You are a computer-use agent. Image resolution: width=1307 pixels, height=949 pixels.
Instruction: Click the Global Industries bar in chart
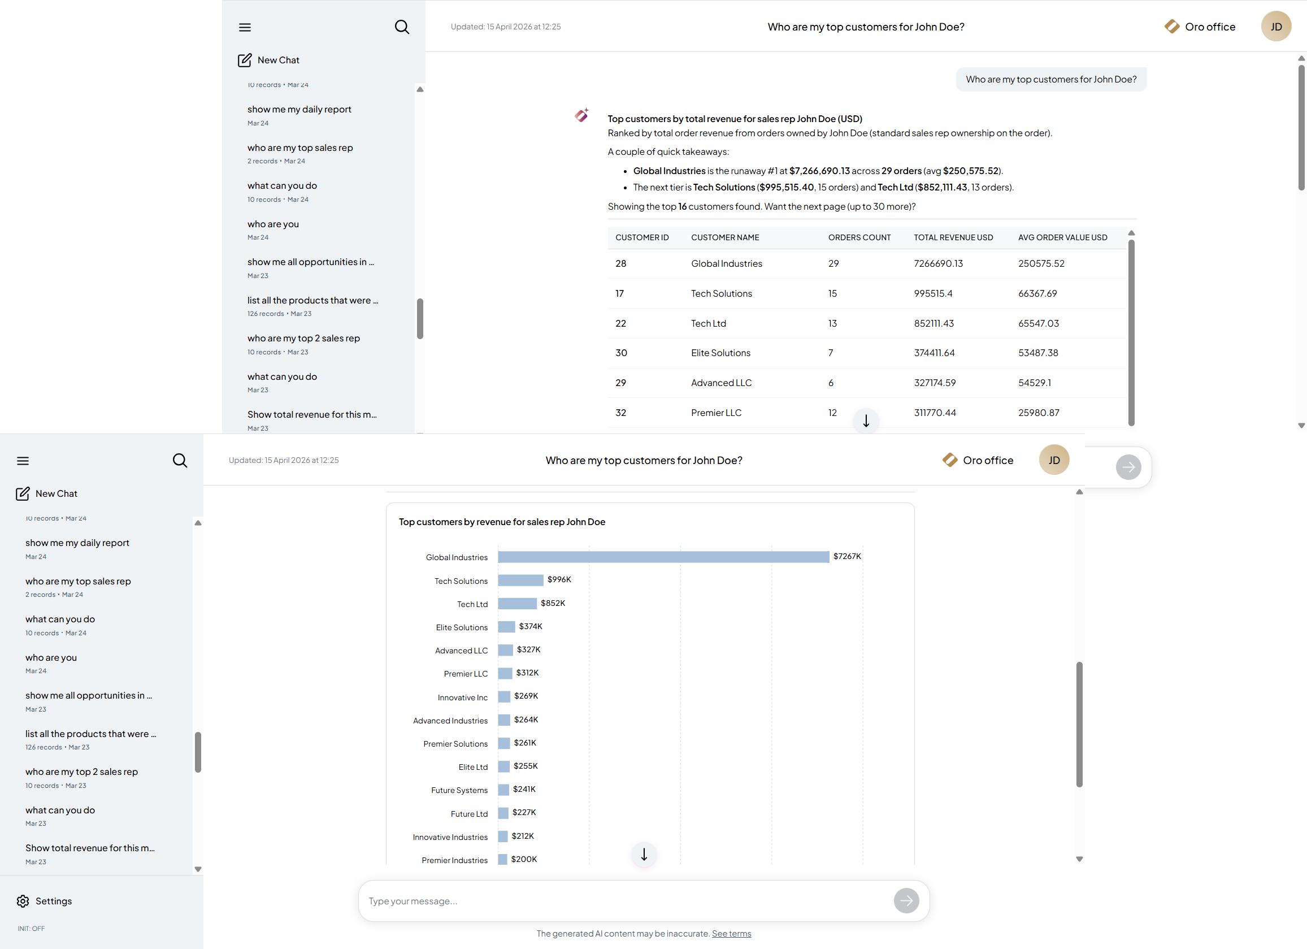pos(663,557)
